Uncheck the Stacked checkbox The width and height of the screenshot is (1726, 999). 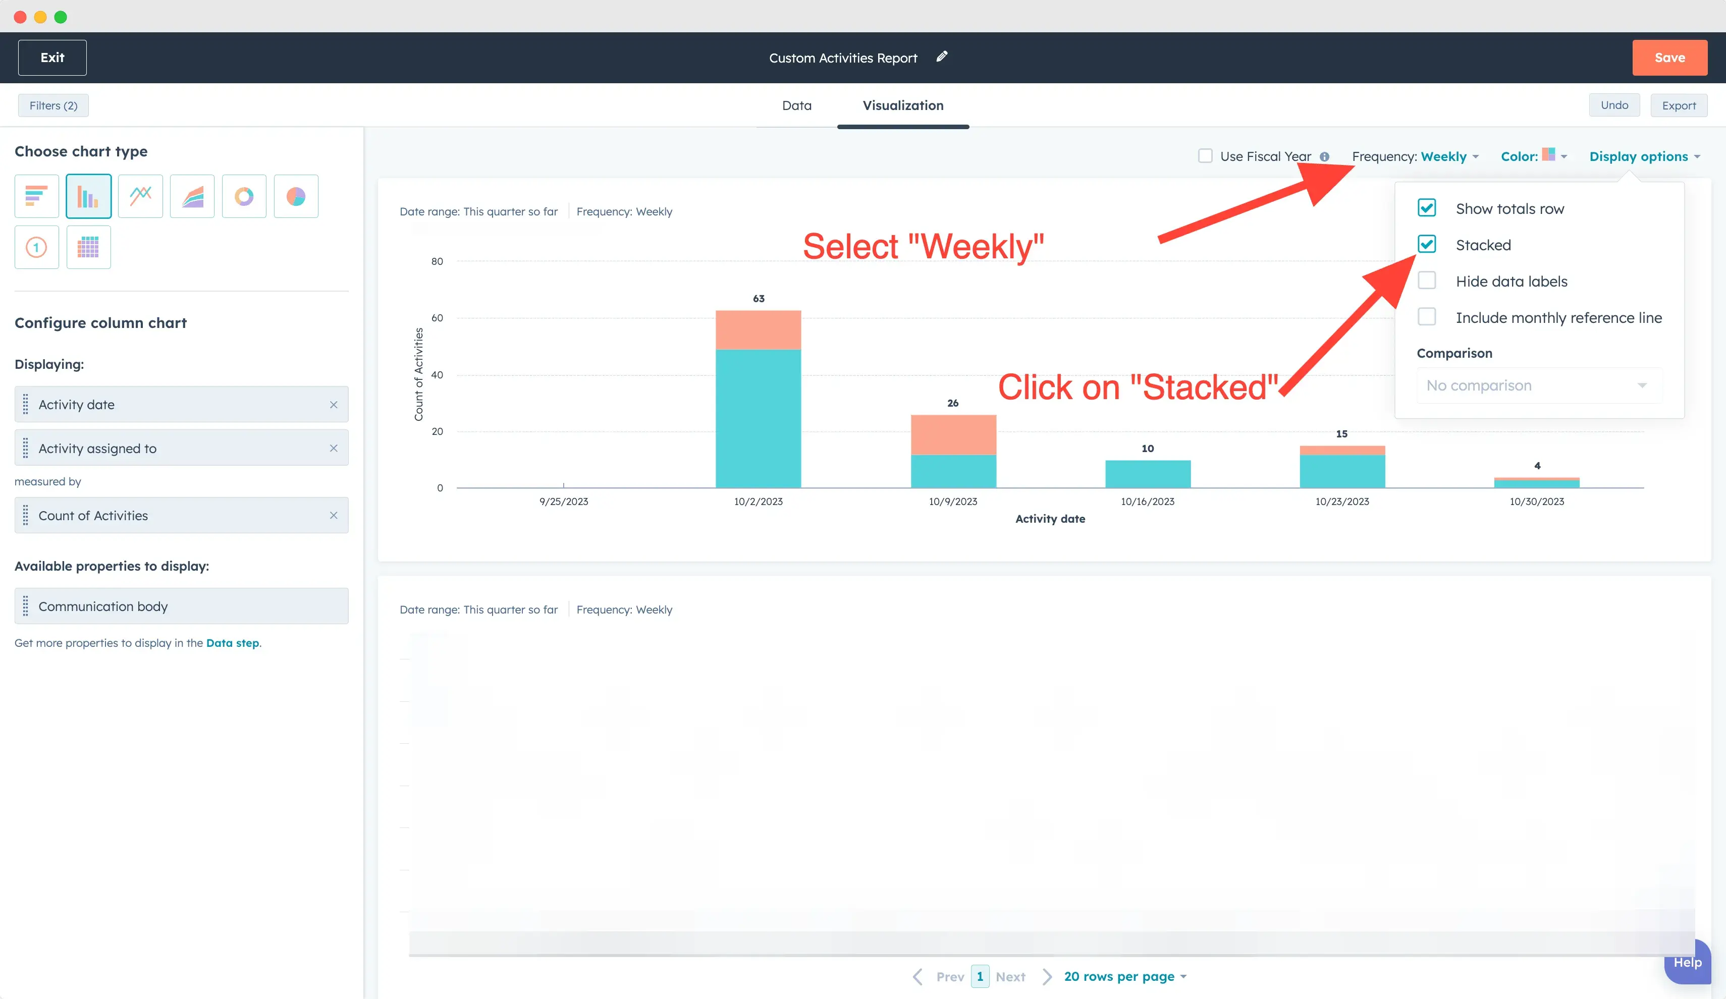(1427, 244)
